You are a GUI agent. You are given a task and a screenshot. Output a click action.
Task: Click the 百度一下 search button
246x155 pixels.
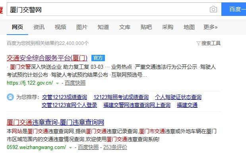pos(234,9)
